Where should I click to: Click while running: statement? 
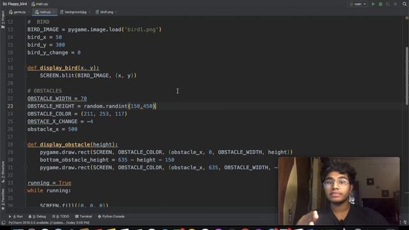pos(49,190)
